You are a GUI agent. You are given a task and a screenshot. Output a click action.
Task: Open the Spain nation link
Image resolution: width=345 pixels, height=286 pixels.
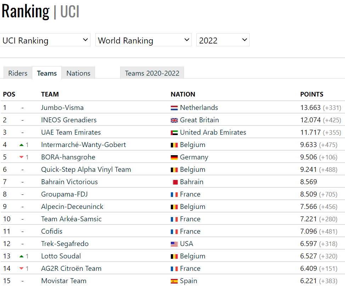point(189,281)
